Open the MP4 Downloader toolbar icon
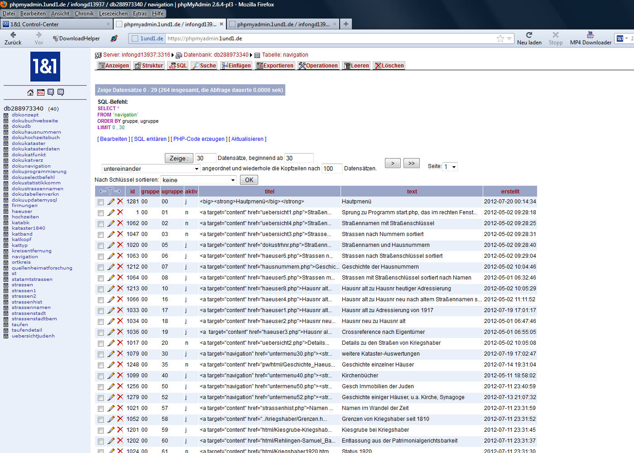This screenshot has width=634, height=453. tap(590, 38)
